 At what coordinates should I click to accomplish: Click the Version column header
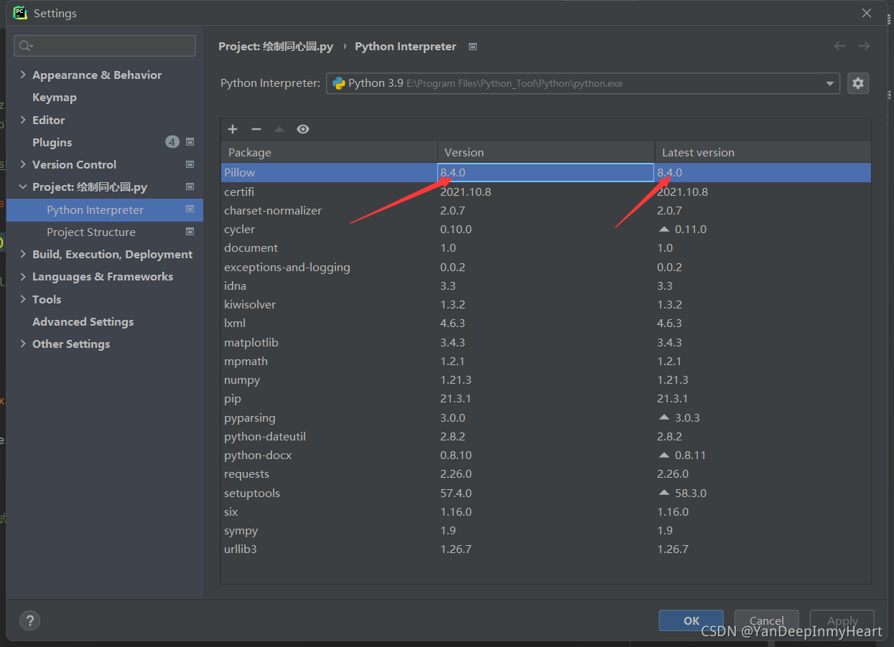(546, 152)
